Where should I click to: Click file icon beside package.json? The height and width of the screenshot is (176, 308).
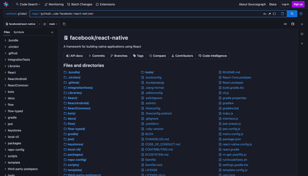[220, 139]
